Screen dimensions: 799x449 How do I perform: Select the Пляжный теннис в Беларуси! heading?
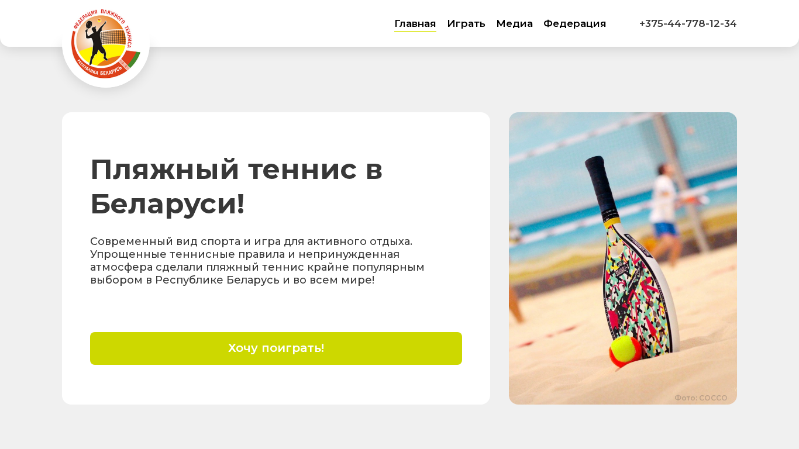pos(237,186)
